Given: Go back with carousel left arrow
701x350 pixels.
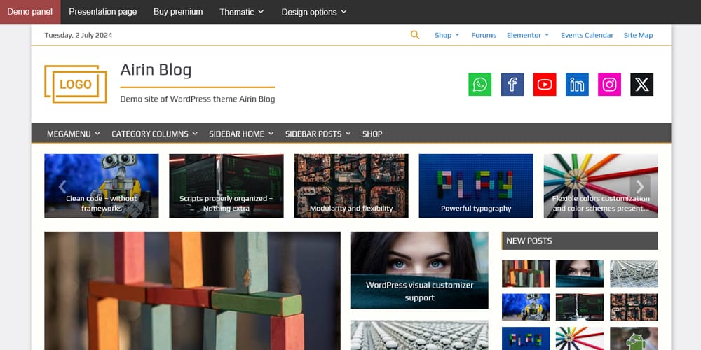Looking at the screenshot, I should [62, 186].
